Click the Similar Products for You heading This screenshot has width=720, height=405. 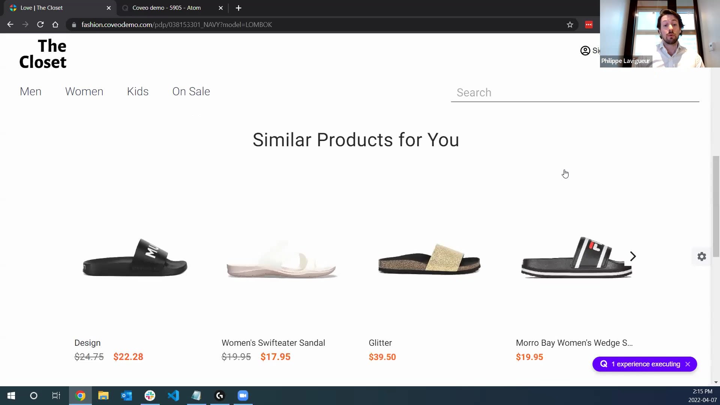[356, 140]
